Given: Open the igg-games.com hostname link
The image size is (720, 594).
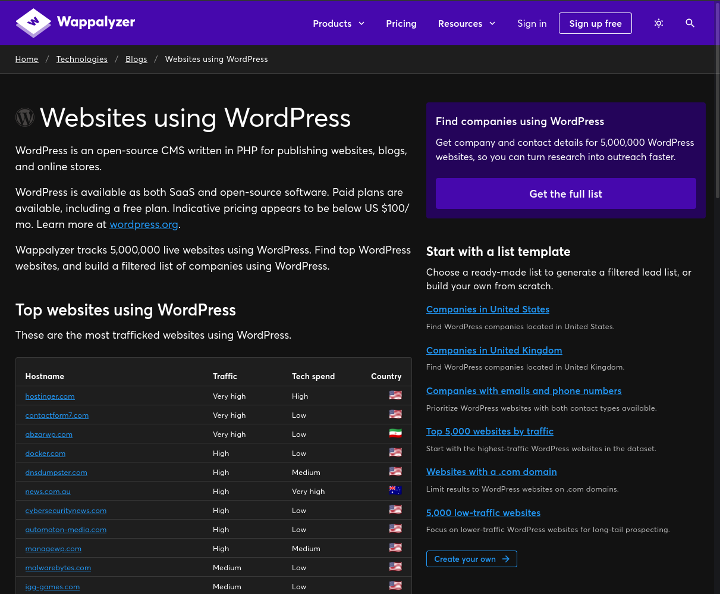Looking at the screenshot, I should click(x=52, y=586).
